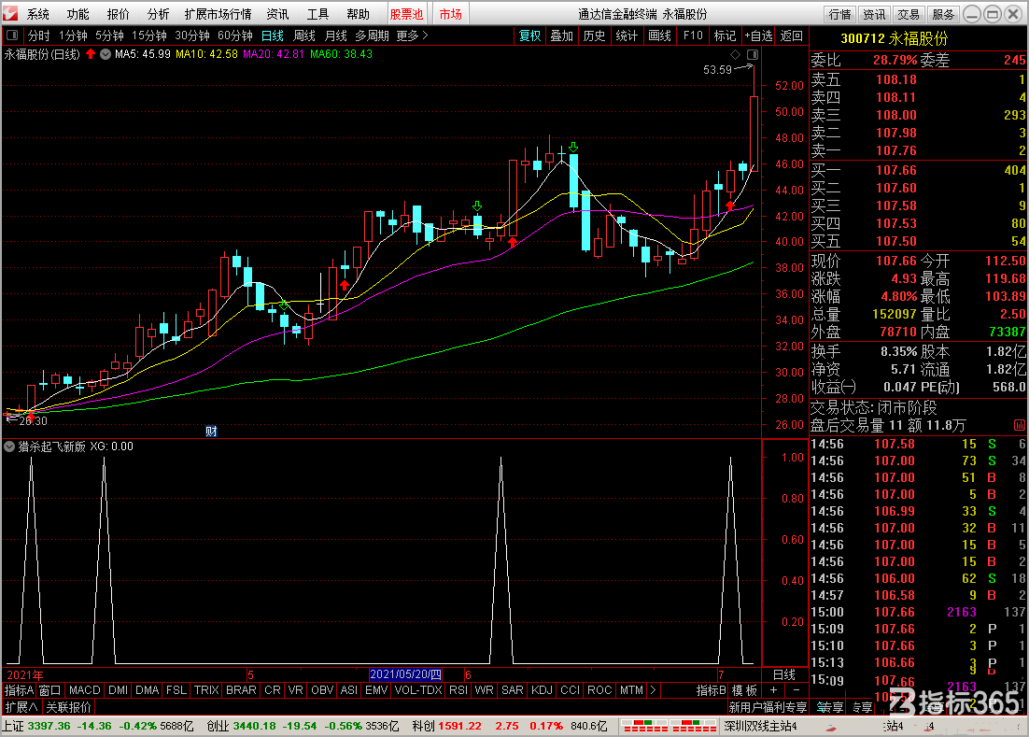Open the 功能 menu
The image size is (1029, 737).
coord(78,14)
